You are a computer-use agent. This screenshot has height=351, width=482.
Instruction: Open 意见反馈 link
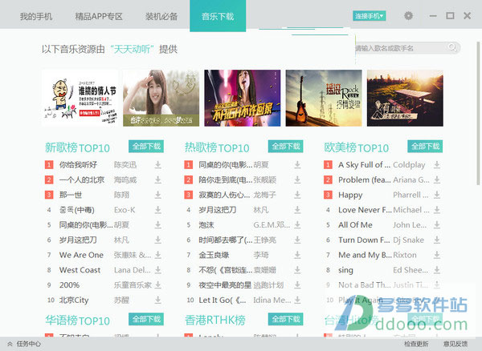pos(455,344)
